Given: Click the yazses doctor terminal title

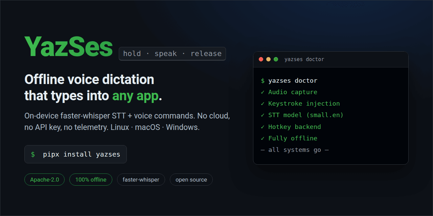Looking at the screenshot, I should click(304, 59).
